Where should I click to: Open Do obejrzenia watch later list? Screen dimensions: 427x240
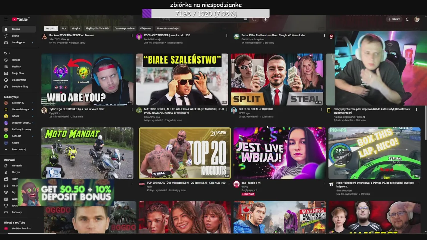coord(19,80)
